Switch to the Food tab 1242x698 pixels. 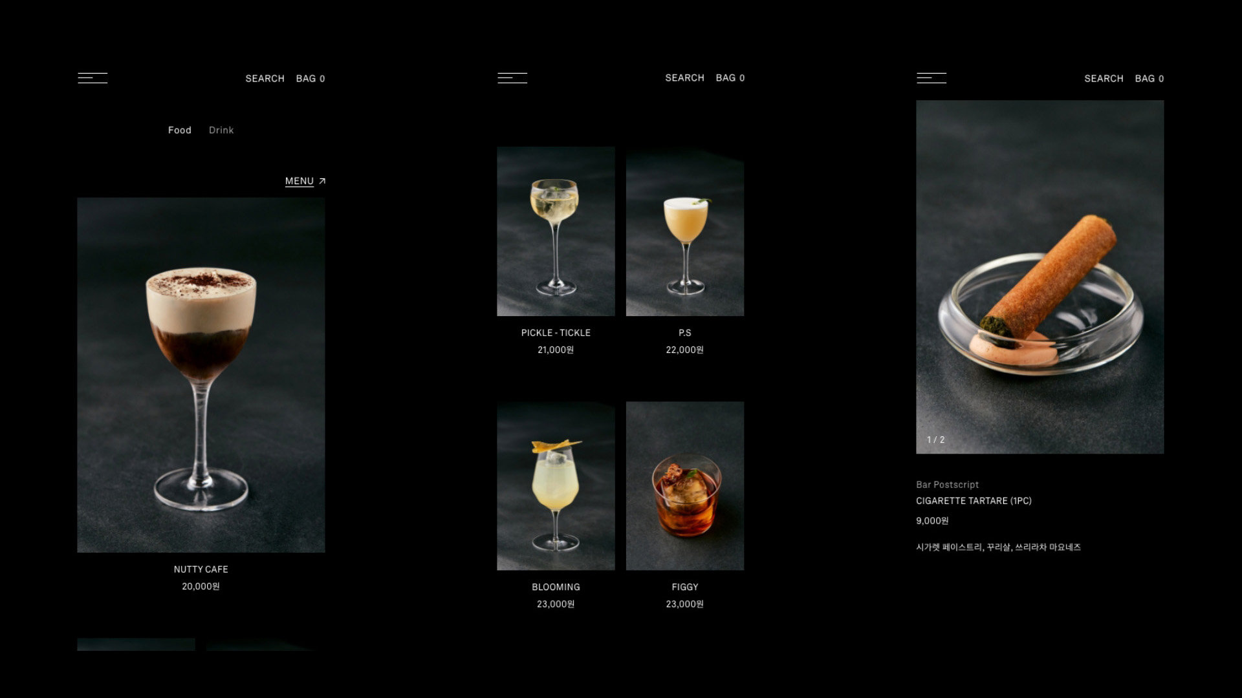[x=180, y=130]
